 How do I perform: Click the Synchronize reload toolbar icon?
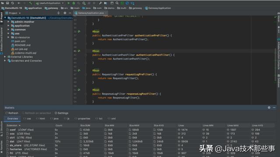coord(13,3)
